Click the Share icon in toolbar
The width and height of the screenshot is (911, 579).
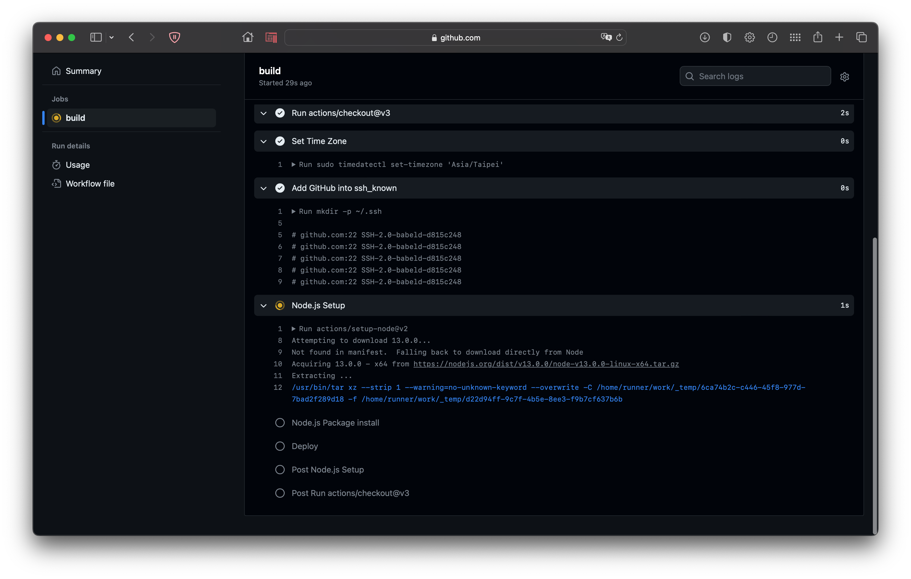818,37
